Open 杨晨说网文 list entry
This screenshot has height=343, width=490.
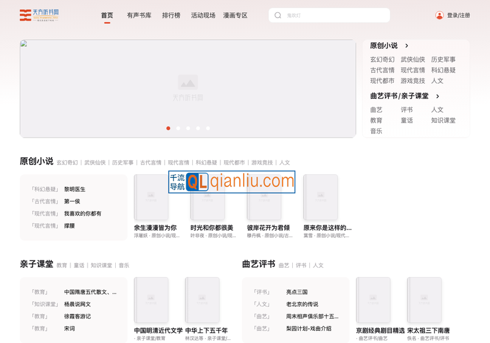click(77, 304)
